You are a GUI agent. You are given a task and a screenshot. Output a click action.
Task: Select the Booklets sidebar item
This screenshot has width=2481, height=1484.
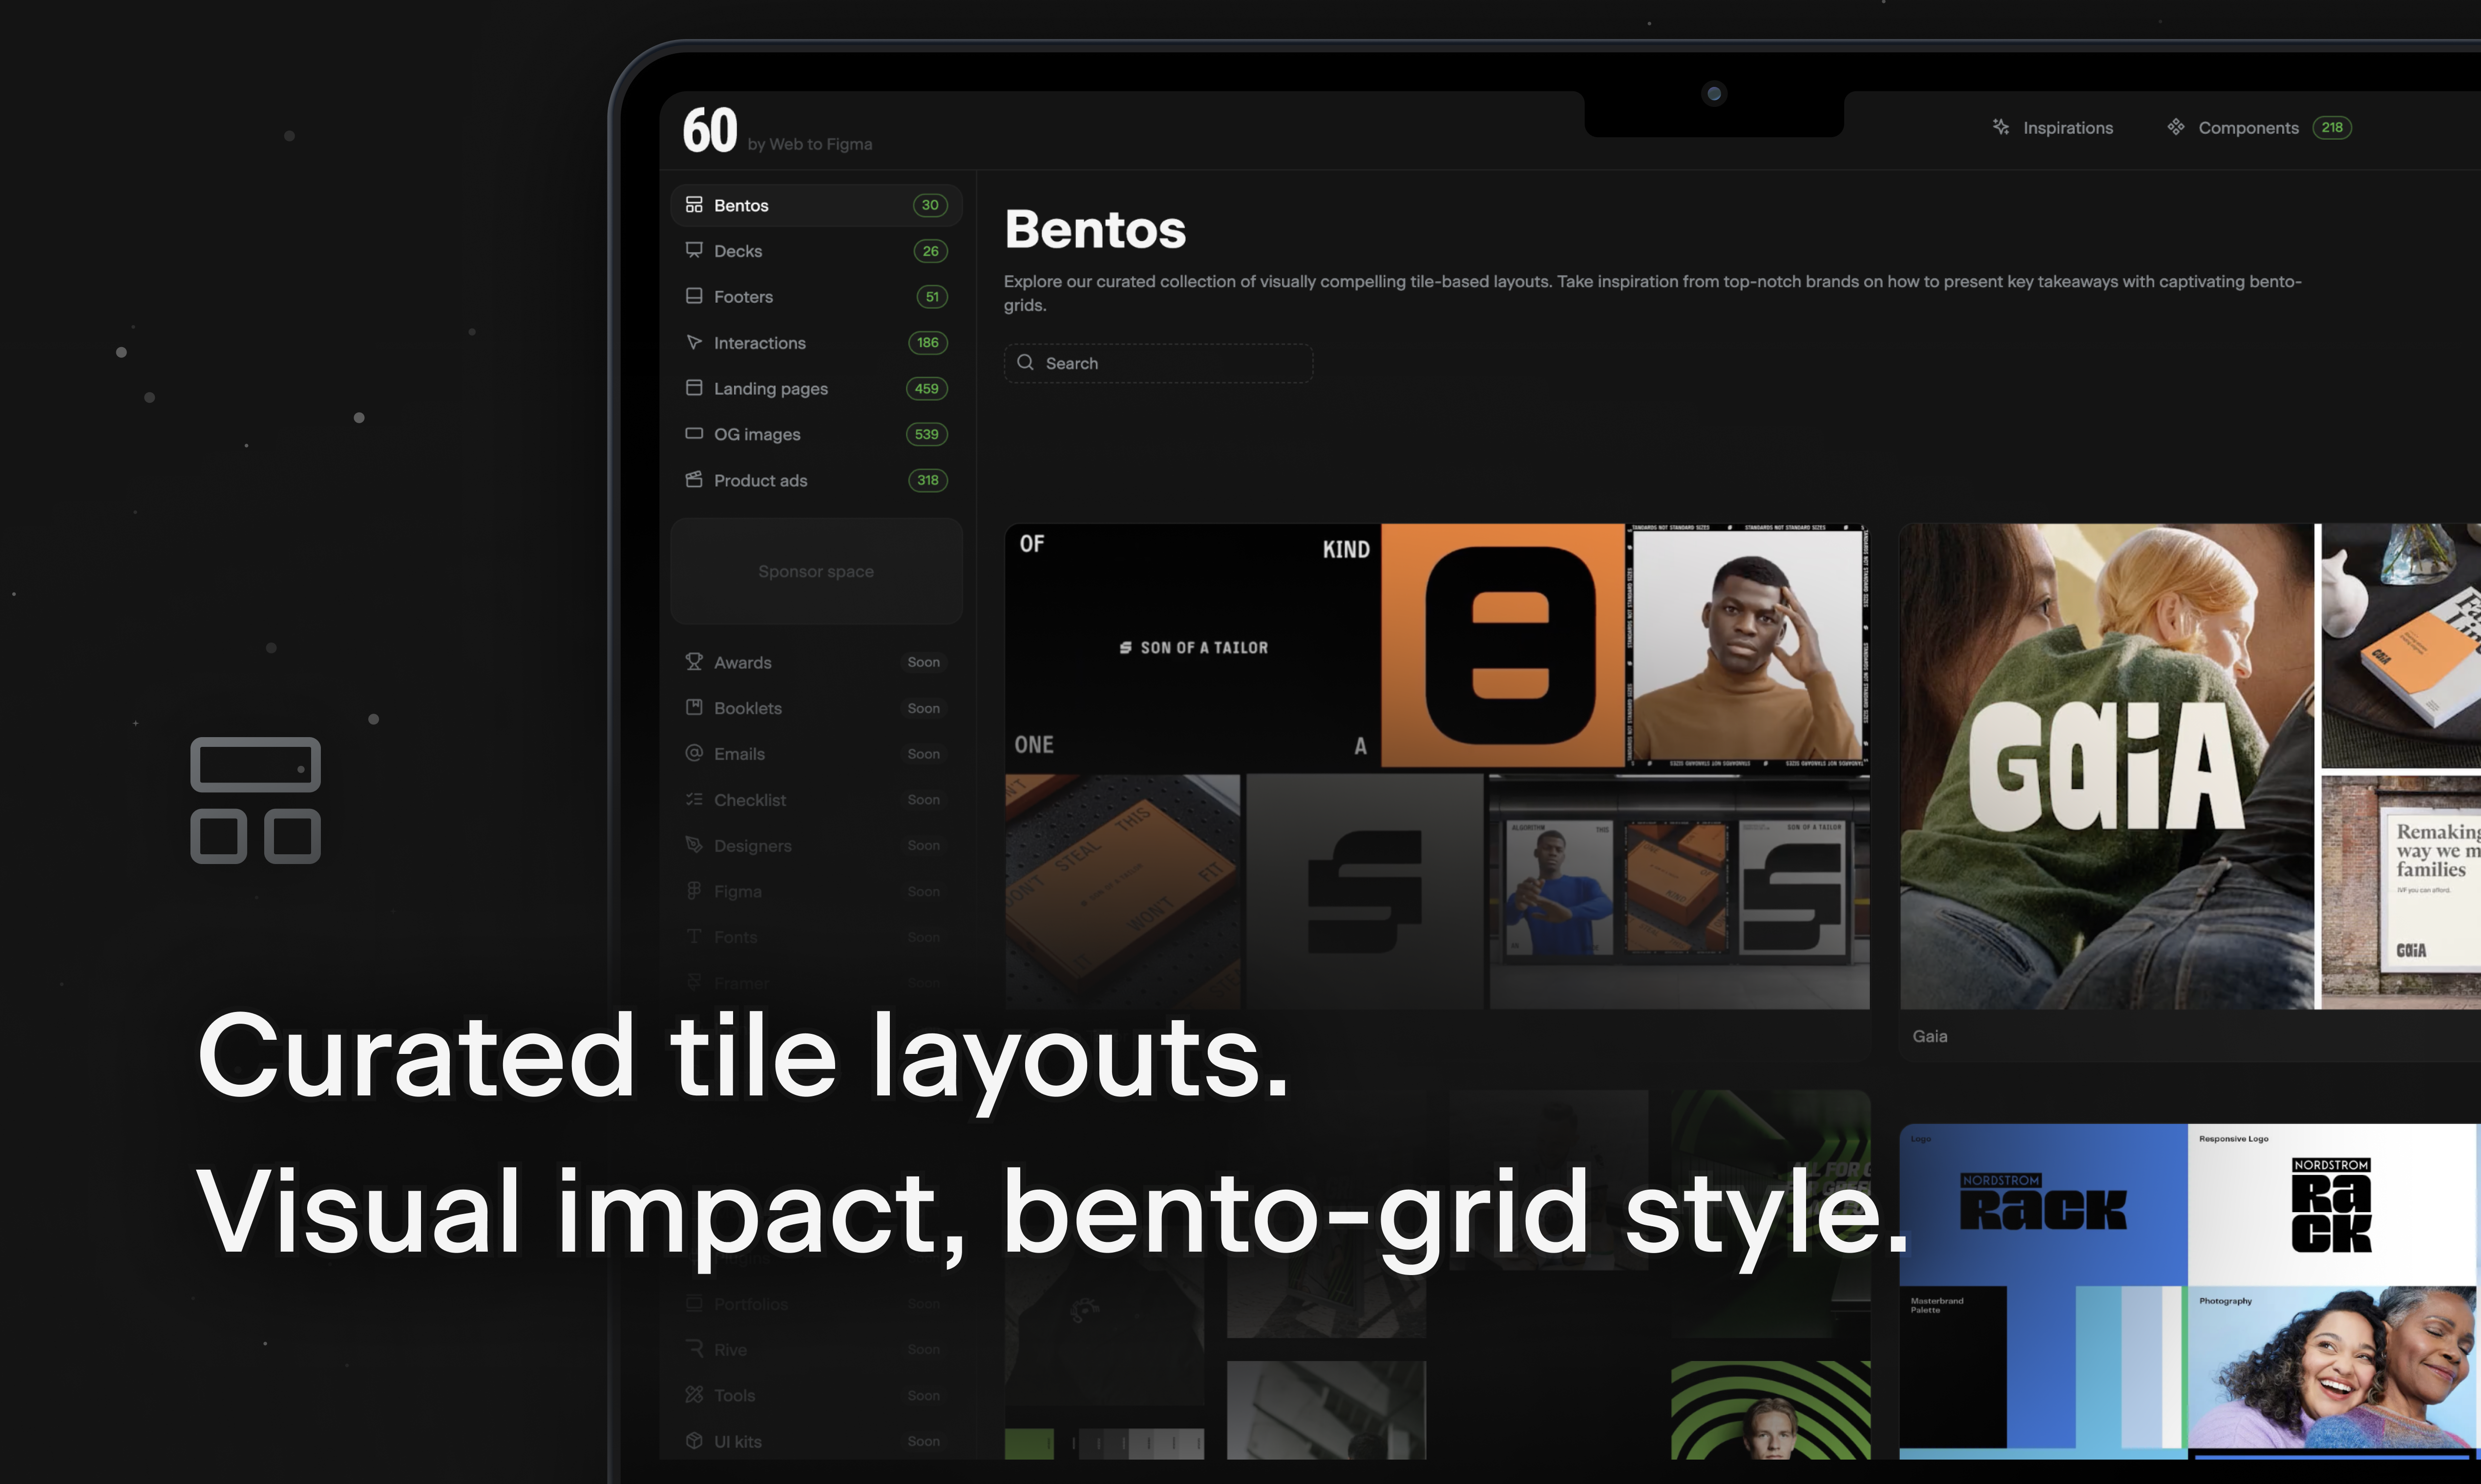[x=815, y=708]
